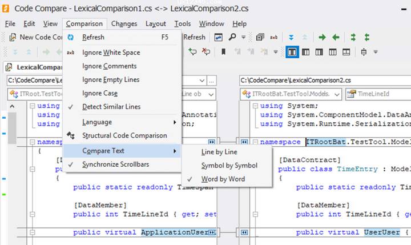Jump to next change with blue down arrows
The width and height of the screenshot is (411, 245).
pos(291,37)
